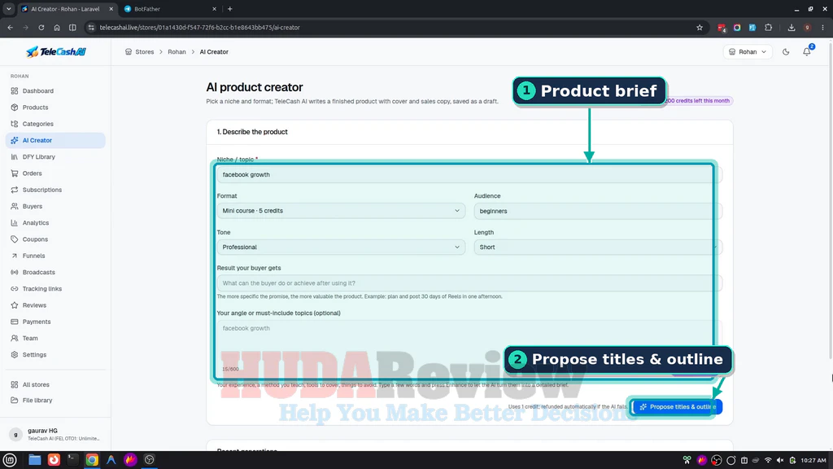Switch to the BotFather browser tab
833x469 pixels.
coord(170,9)
